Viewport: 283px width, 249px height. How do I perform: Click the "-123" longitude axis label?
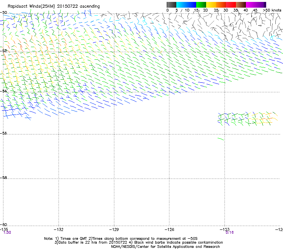[x=225, y=229]
